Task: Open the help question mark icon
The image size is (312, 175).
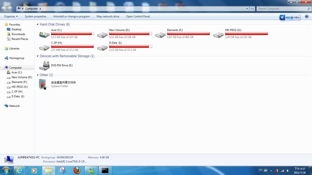Action: point(307,16)
